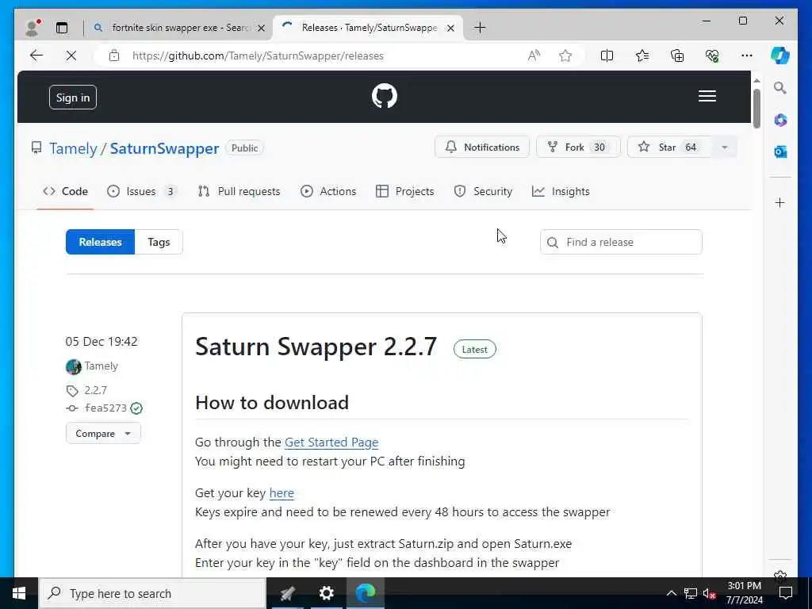
Task: Open the Tamely owner link
Action: coord(73,148)
